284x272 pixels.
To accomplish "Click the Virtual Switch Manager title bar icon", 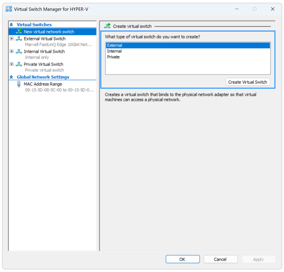I will pyautogui.click(x=9, y=9).
